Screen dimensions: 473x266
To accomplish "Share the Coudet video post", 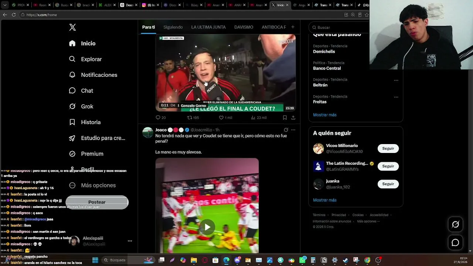I will coord(293,117).
